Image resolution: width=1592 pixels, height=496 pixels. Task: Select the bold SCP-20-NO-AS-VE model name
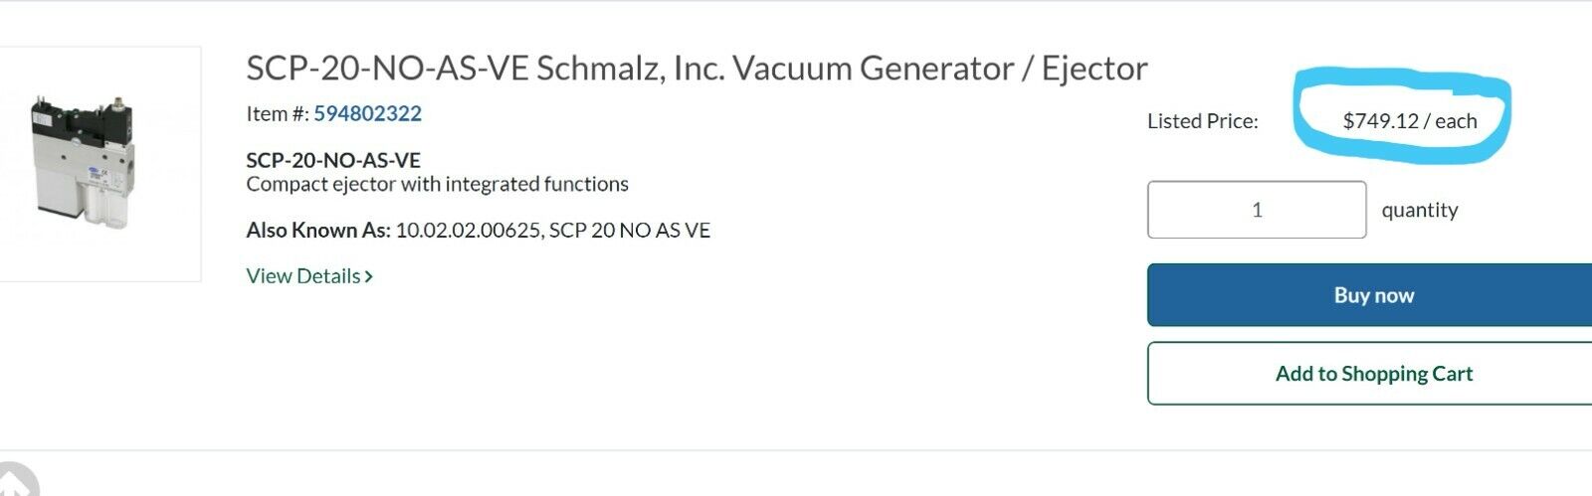pos(333,160)
